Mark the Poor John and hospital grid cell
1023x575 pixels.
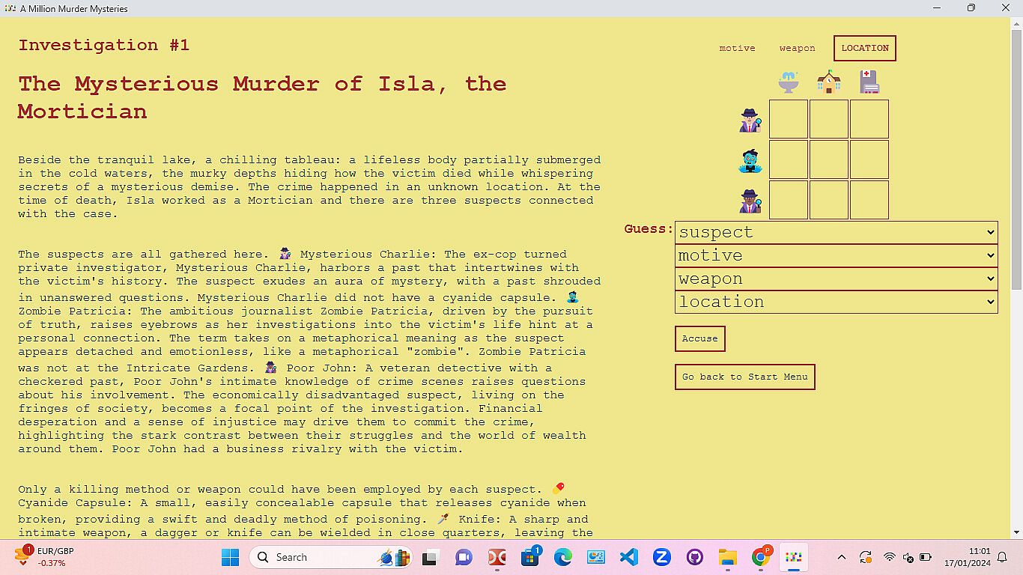pos(869,200)
